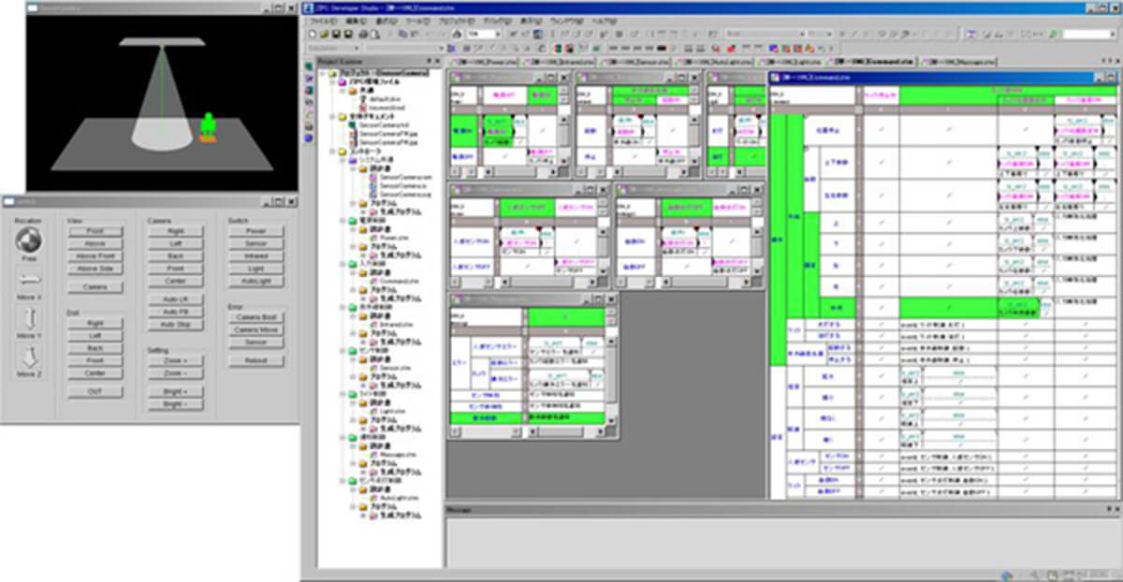Toggle the AutoLight switch button

point(255,281)
